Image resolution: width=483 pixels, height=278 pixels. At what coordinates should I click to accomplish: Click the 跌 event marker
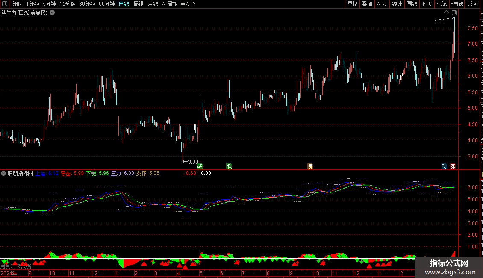pyautogui.click(x=229, y=166)
